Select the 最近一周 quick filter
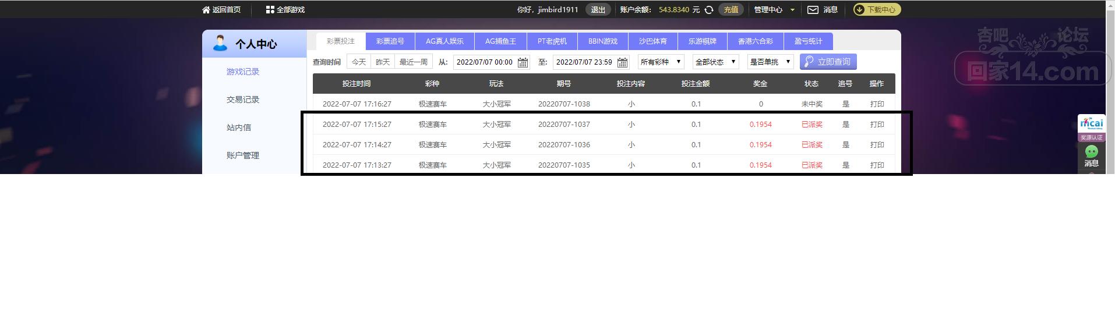This screenshot has height=319, width=1115. click(414, 62)
